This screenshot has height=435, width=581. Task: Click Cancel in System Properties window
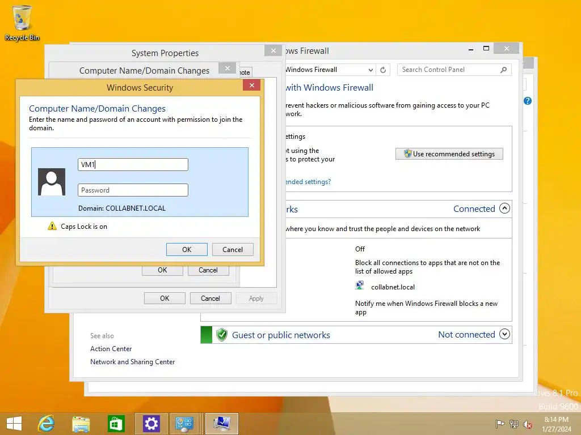click(x=210, y=298)
